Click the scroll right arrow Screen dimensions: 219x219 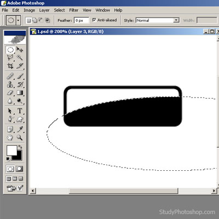coord(214,191)
